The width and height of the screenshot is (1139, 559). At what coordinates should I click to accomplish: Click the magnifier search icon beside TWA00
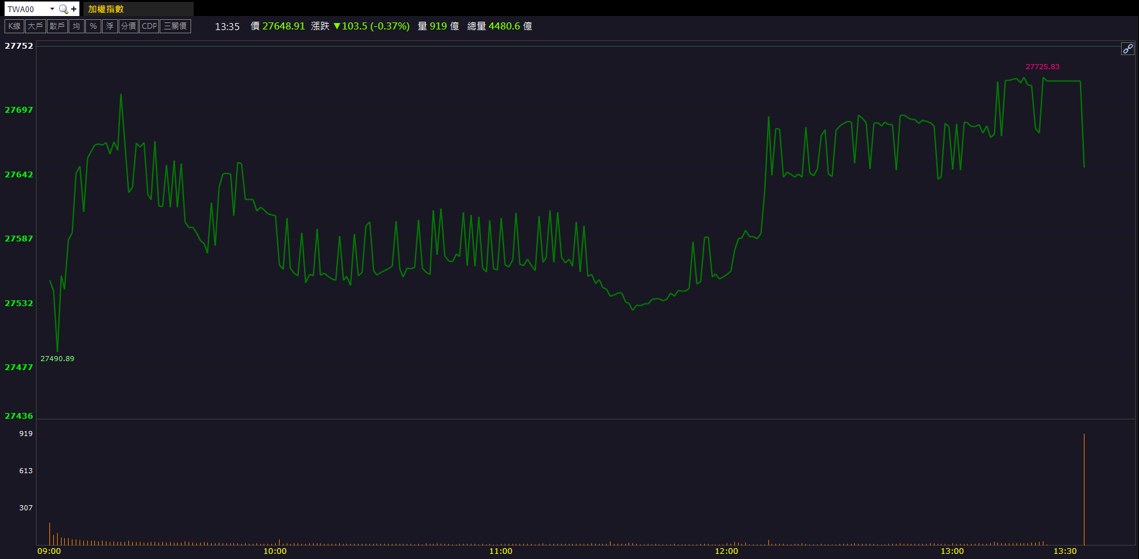(x=63, y=9)
